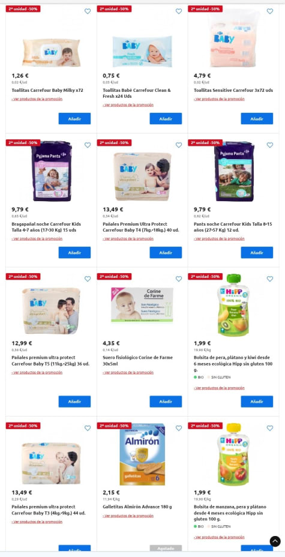Click the greyed Agotado button for Almirón
Screen dimensions: 285x557
click(x=166, y=548)
